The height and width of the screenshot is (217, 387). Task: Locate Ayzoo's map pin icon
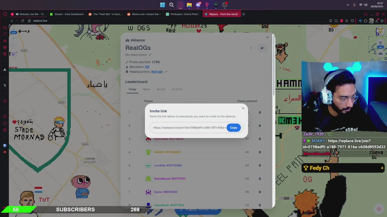point(260,192)
